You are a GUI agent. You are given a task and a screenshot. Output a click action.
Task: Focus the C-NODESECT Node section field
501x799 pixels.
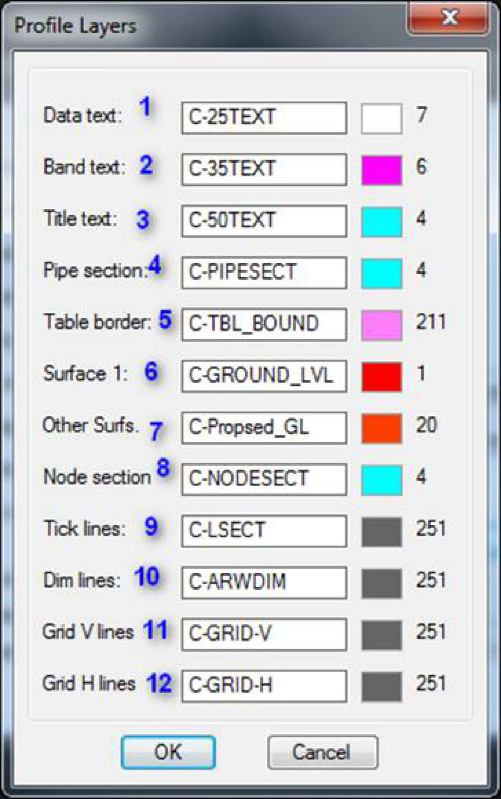[x=264, y=479]
